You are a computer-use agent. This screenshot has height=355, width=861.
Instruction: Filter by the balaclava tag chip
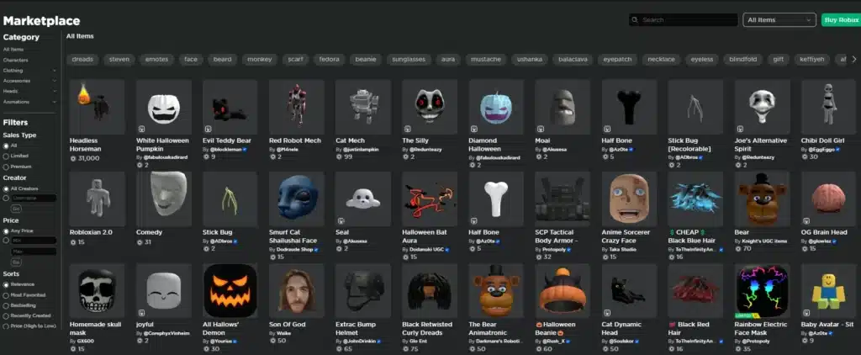point(573,60)
